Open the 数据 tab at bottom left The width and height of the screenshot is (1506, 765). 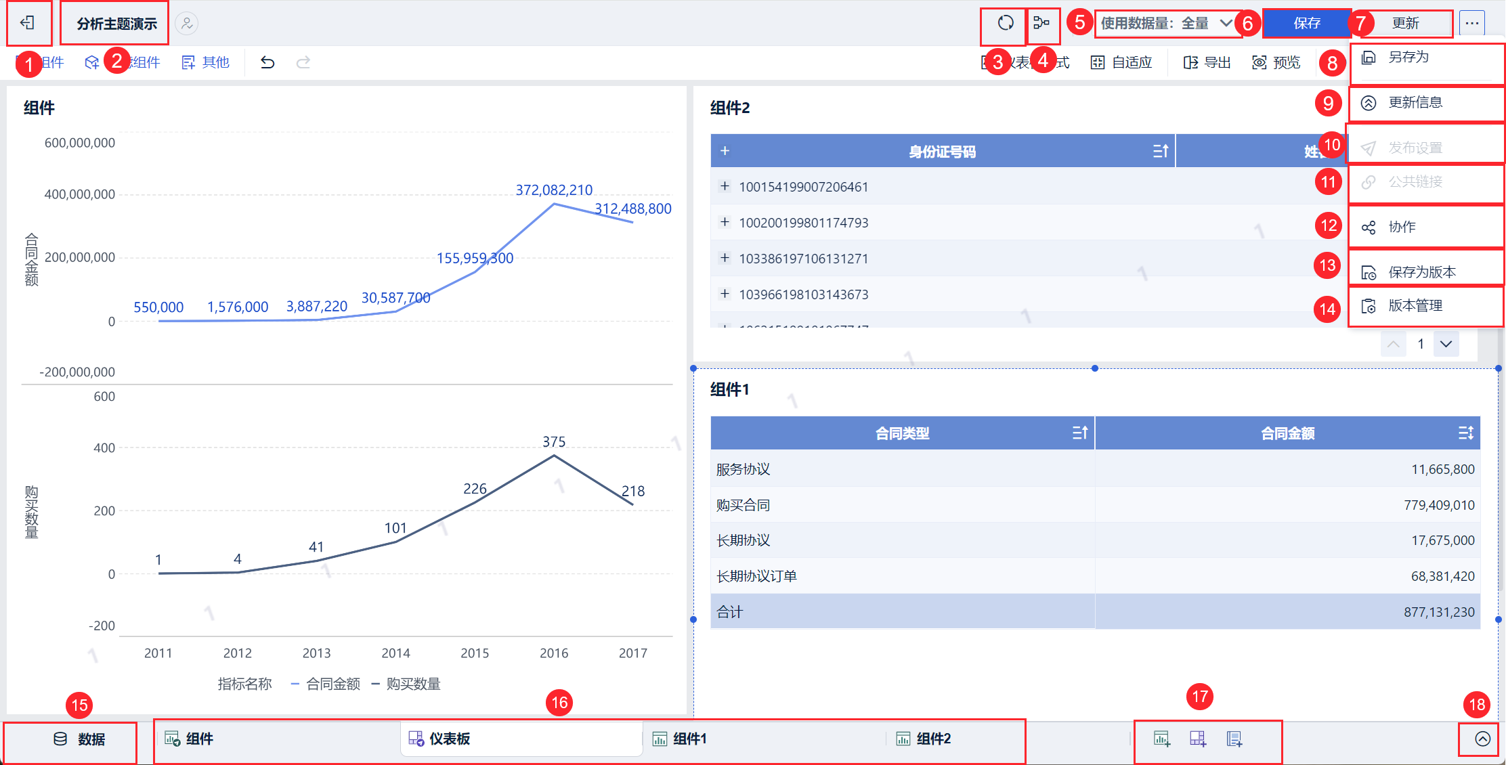pos(79,739)
